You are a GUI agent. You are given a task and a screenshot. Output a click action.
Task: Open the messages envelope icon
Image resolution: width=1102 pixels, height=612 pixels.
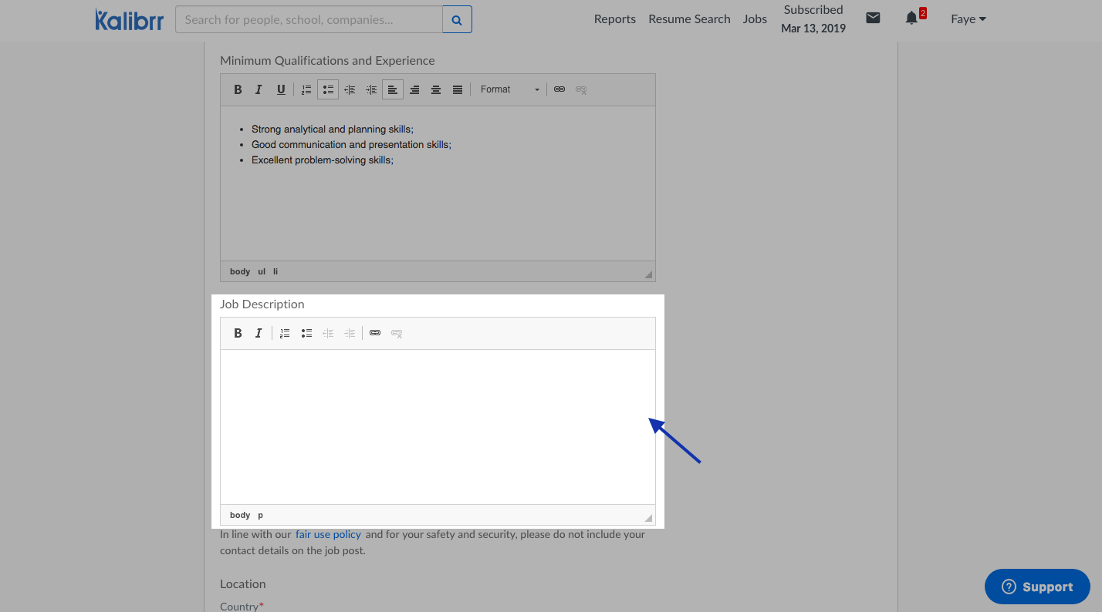point(873,18)
